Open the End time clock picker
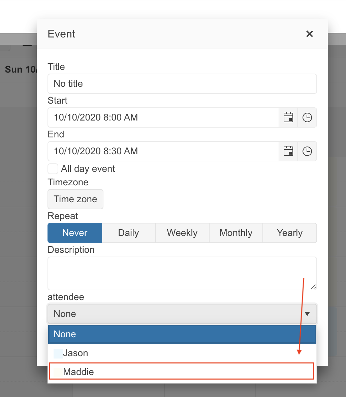 (307, 151)
